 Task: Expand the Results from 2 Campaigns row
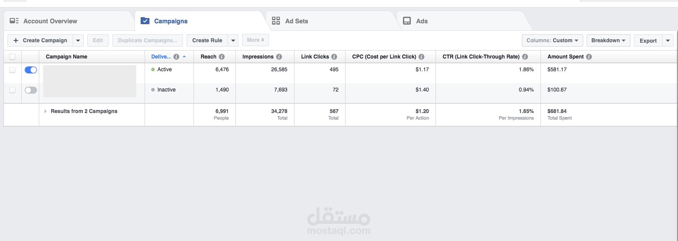pos(45,111)
